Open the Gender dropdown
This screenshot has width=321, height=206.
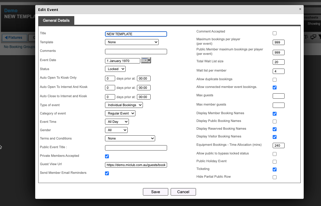[x=116, y=130]
